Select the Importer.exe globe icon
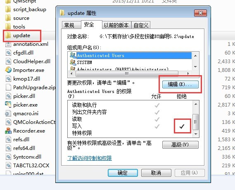 8,70
